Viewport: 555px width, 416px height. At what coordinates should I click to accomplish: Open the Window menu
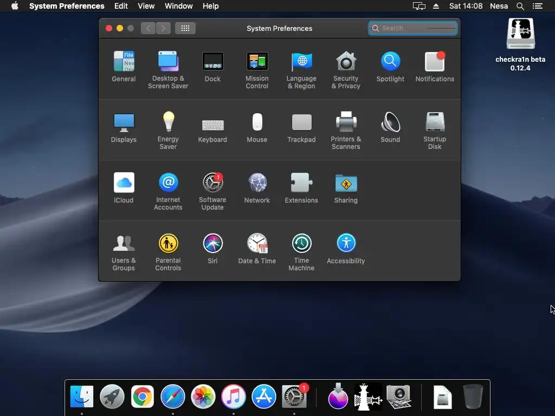pos(179,6)
